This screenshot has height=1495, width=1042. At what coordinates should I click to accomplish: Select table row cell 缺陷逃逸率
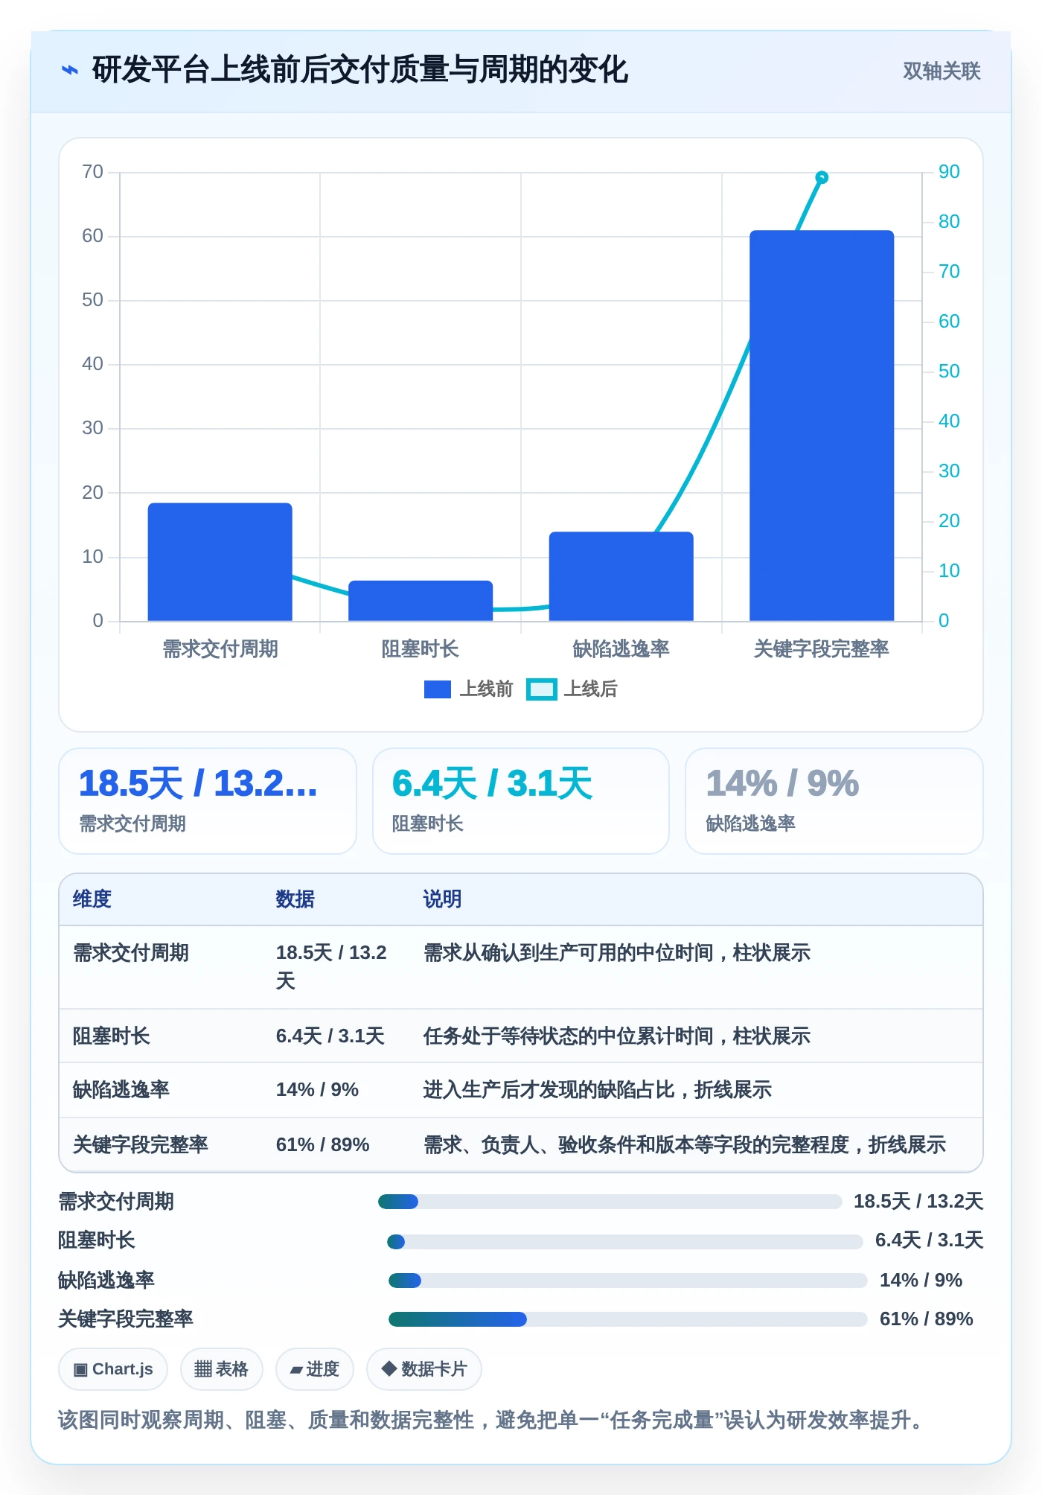[121, 1090]
